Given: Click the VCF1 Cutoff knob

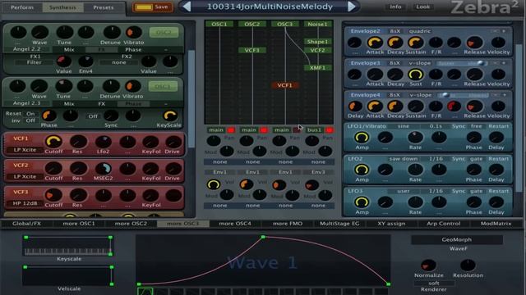Looking at the screenshot, I should click(53, 142).
